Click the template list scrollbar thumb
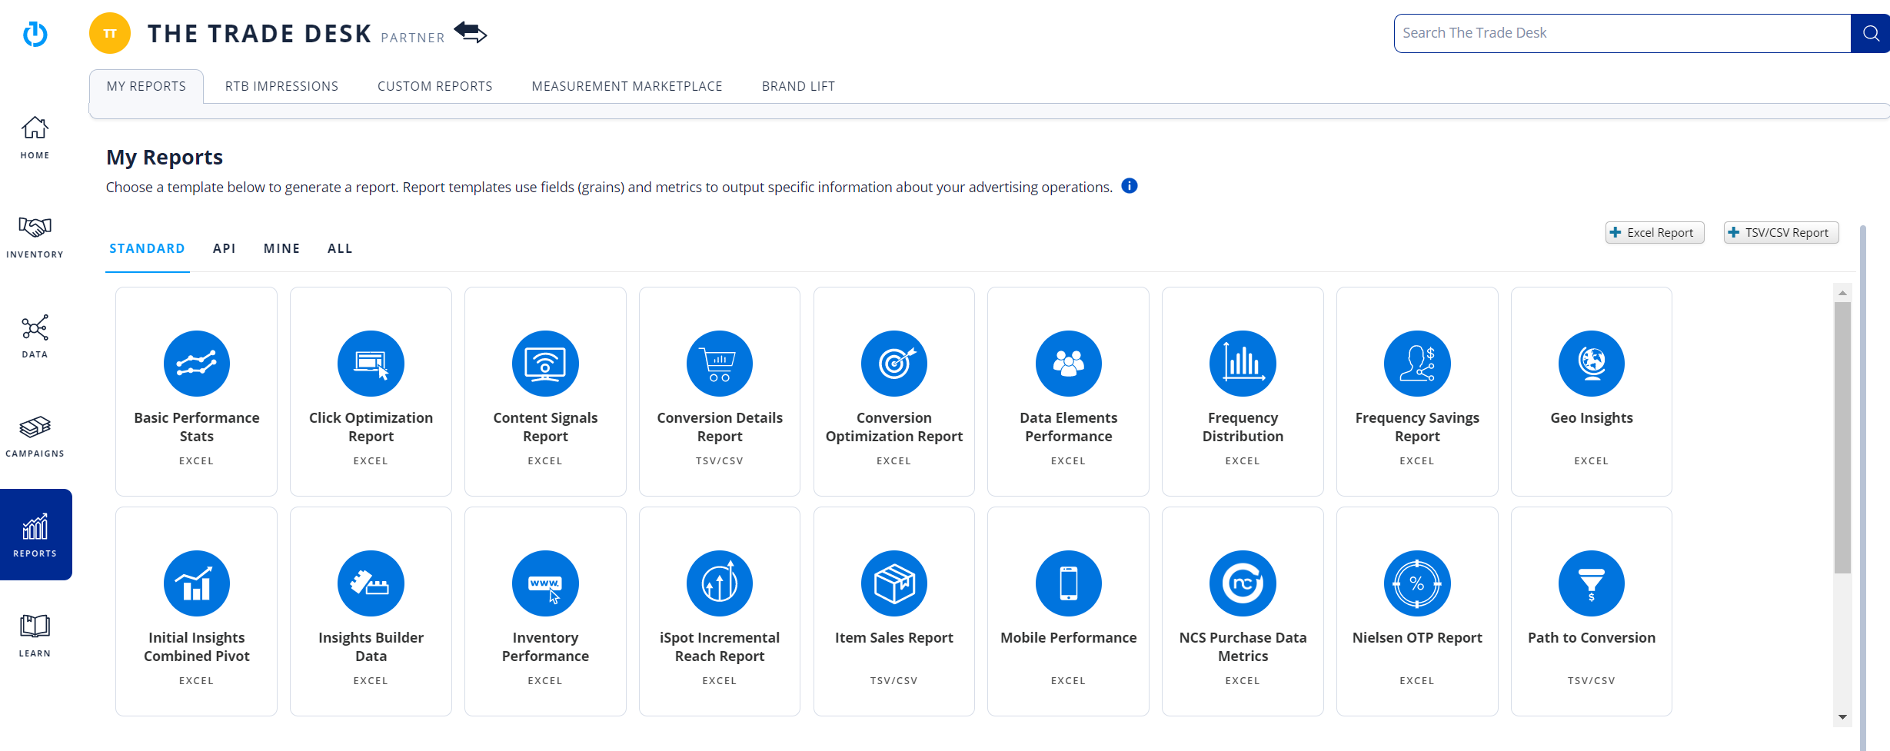Image resolution: width=1890 pixels, height=751 pixels. 1842,437
